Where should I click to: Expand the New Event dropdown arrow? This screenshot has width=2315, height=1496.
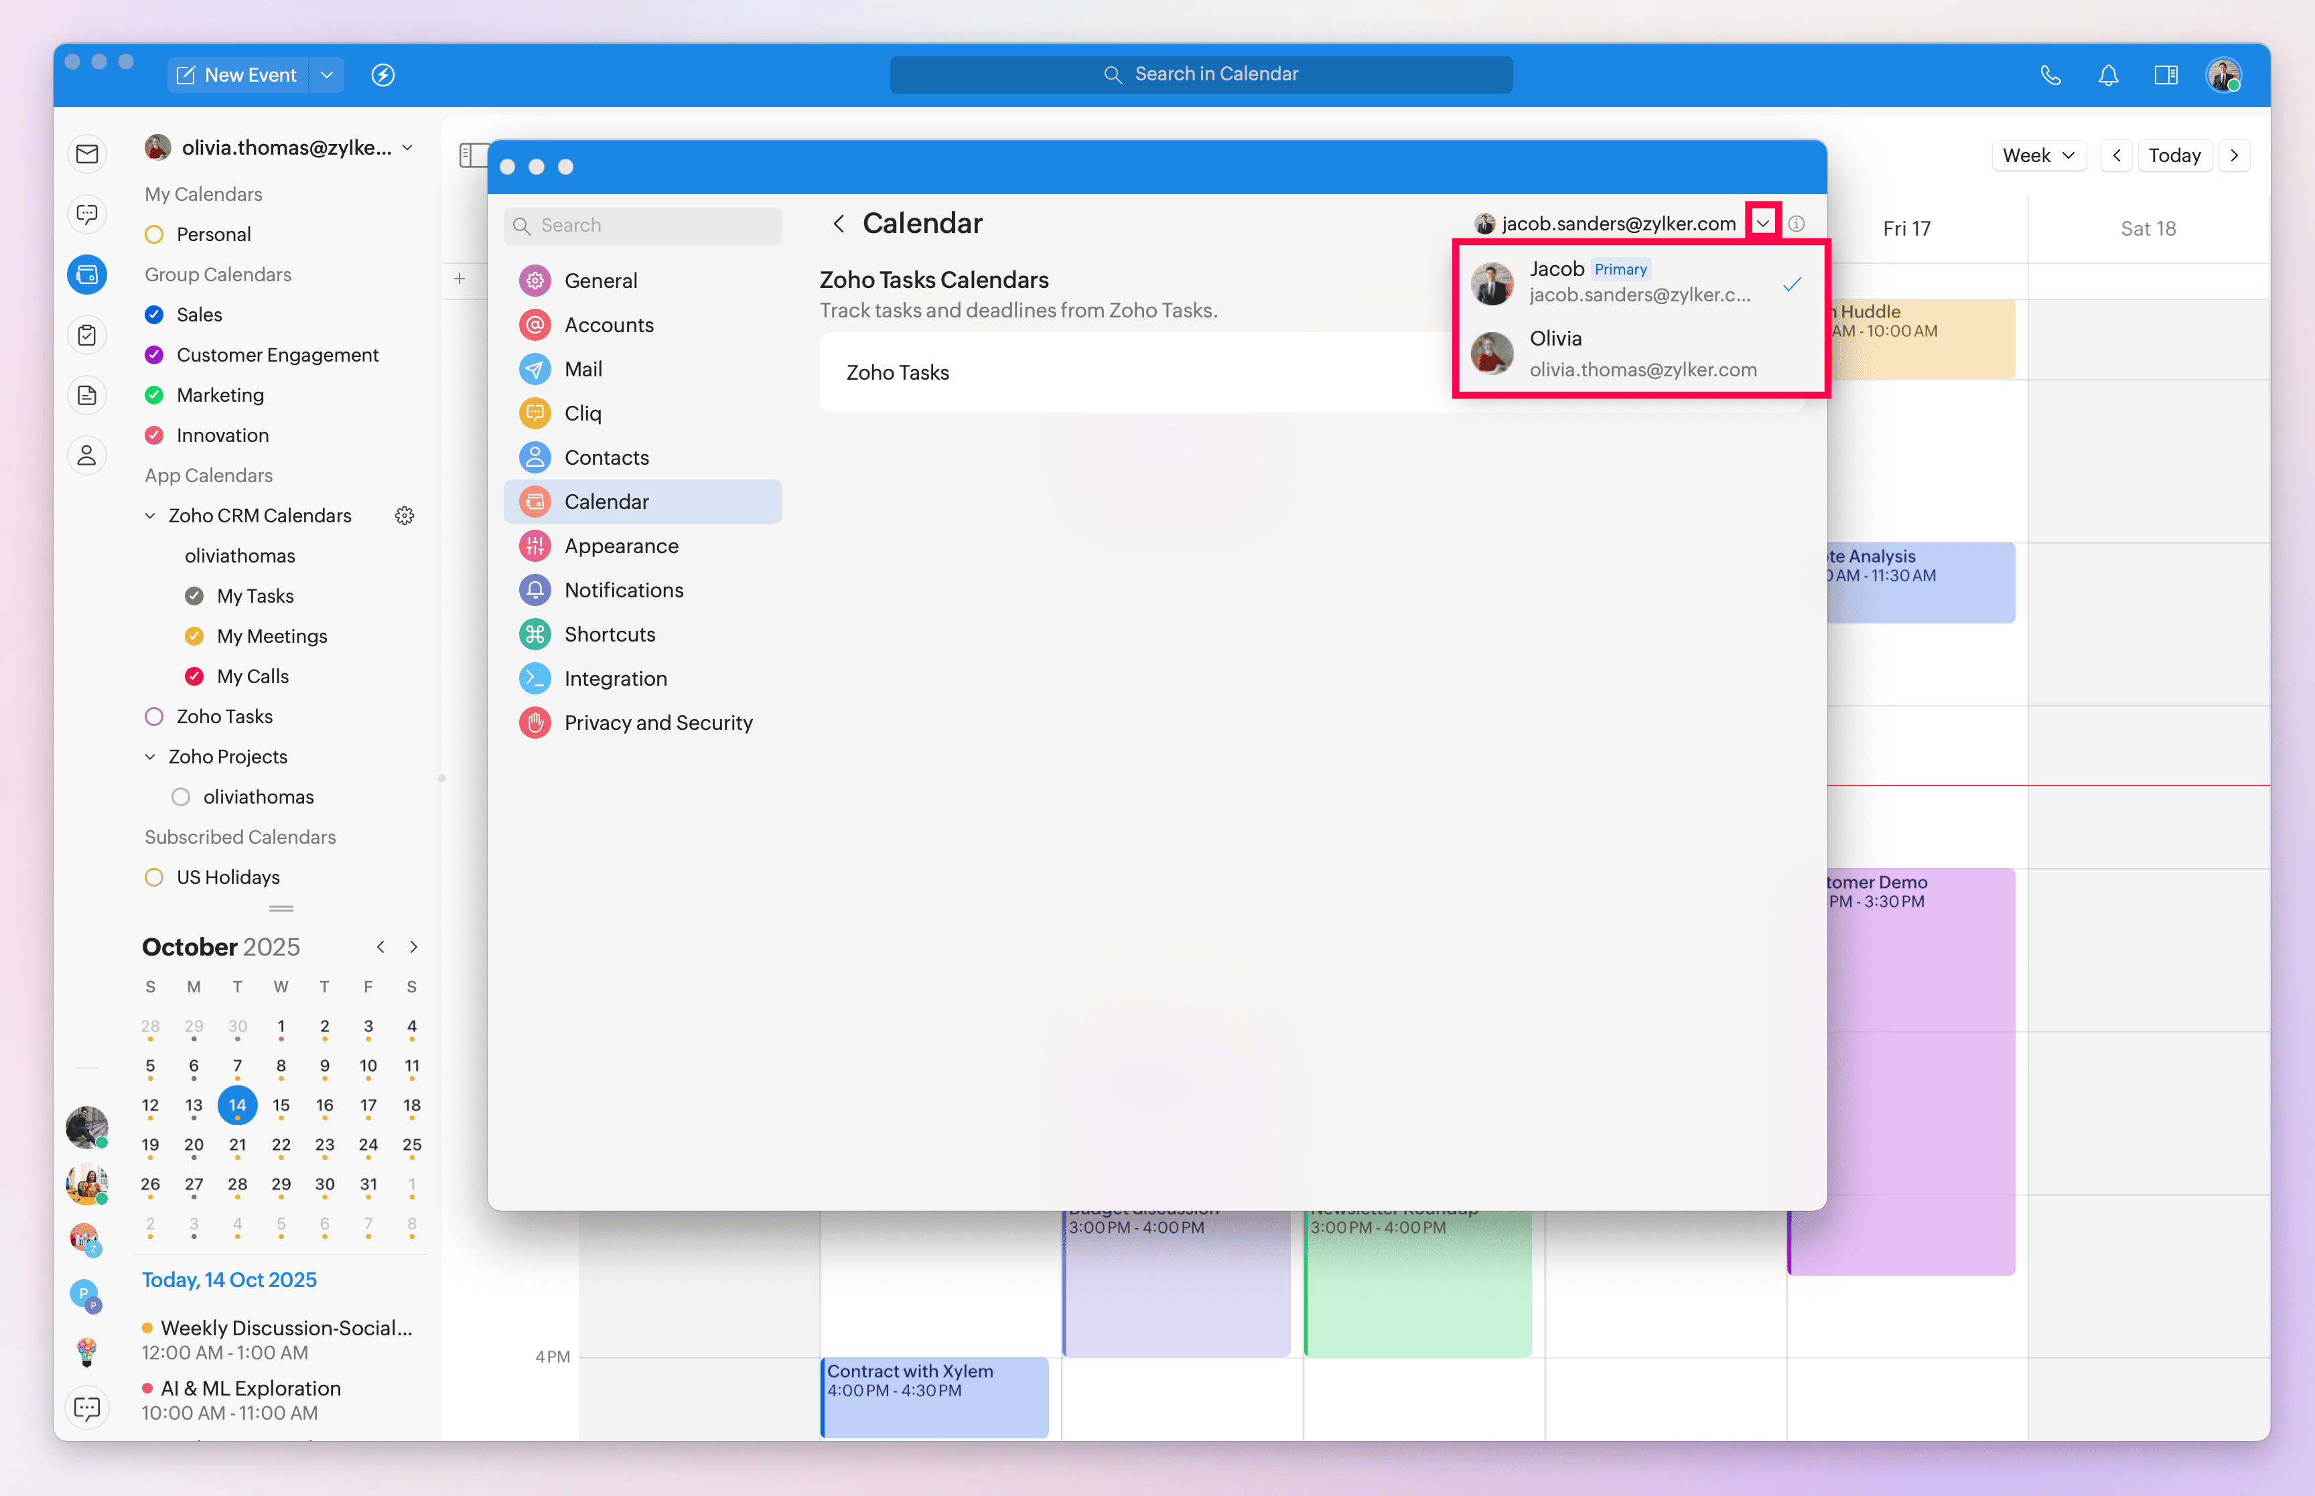(328, 75)
